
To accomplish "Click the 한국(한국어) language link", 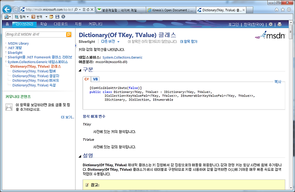I will (x=254, y=24).
